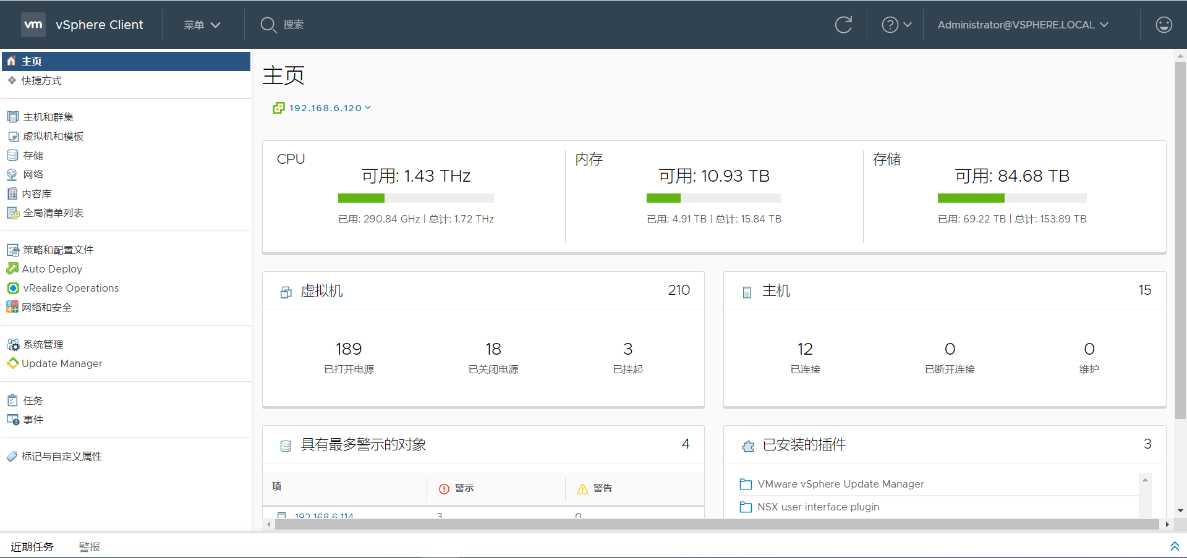The image size is (1187, 558).
Task: Click the 事件 events icon
Action: [x=12, y=420]
